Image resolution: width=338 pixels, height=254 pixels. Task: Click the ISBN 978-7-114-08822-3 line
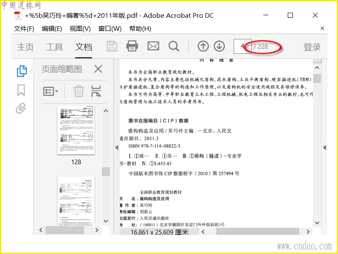coord(154,146)
